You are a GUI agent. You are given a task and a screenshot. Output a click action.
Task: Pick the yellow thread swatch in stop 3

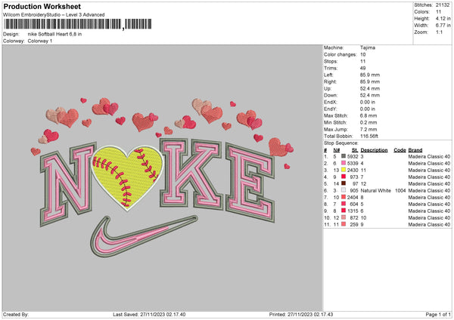click(x=344, y=170)
